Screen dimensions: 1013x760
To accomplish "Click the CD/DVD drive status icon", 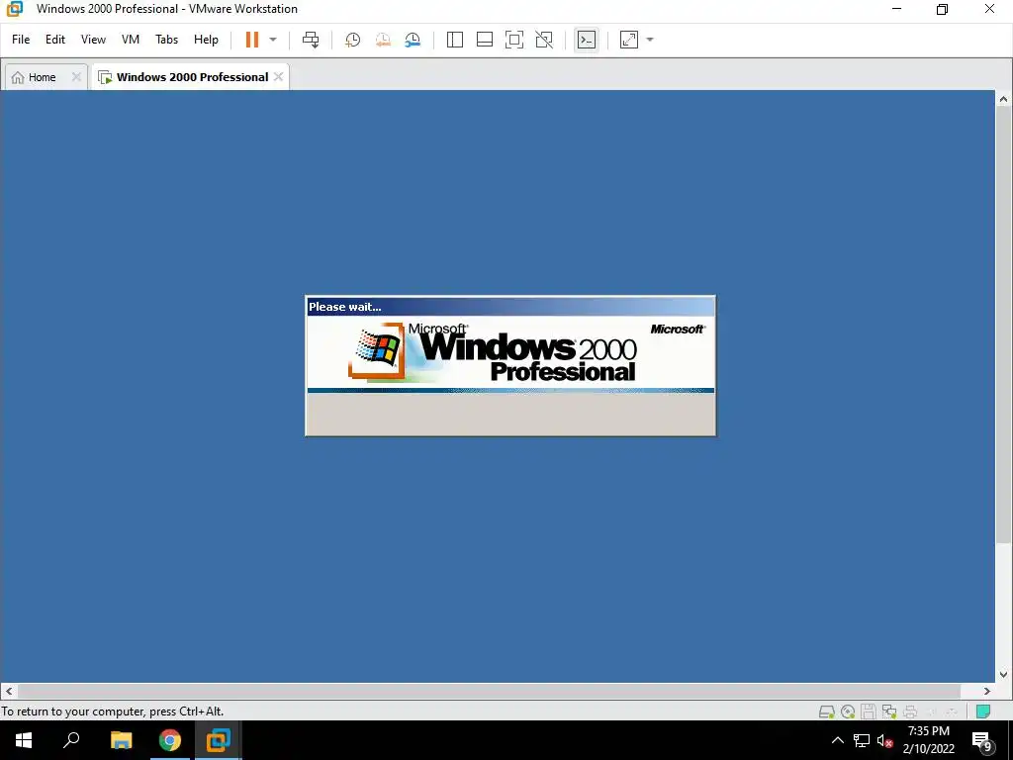I will [x=848, y=712].
